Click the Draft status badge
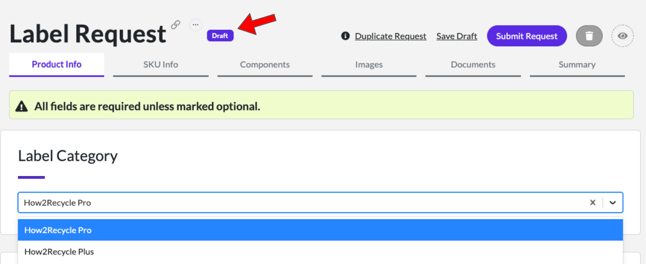This screenshot has height=264, width=646. click(x=220, y=36)
